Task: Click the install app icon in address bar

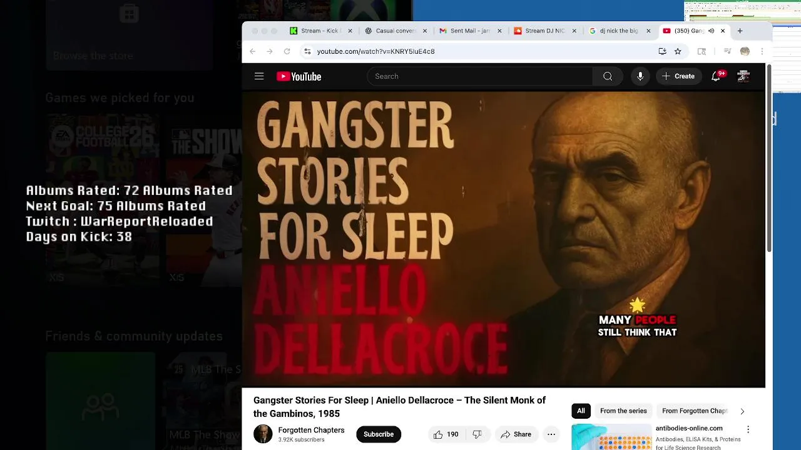Action: 662,51
